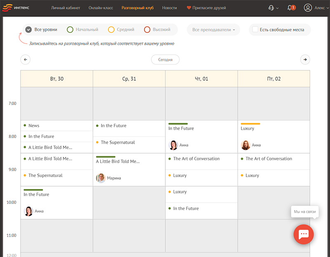Select the Высокий level filter
The image size is (330, 257).
click(157, 30)
